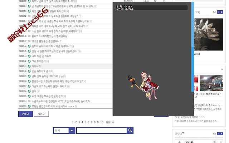Click the '다음' next-pages link
The height and width of the screenshot is (143, 229).
point(108,122)
